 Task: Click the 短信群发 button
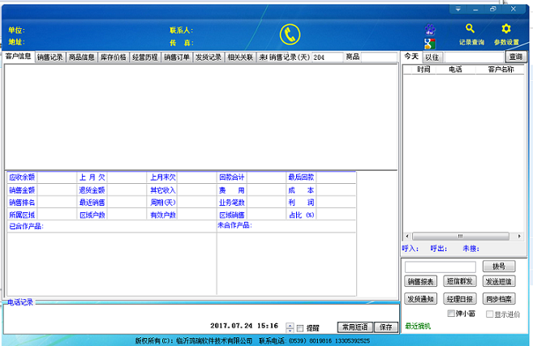459,282
